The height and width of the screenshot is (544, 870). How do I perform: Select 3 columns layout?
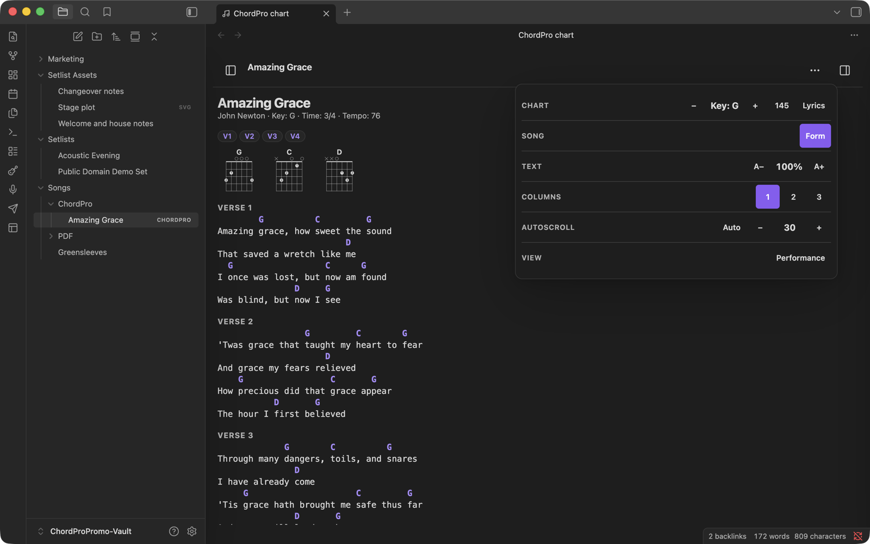tap(819, 197)
